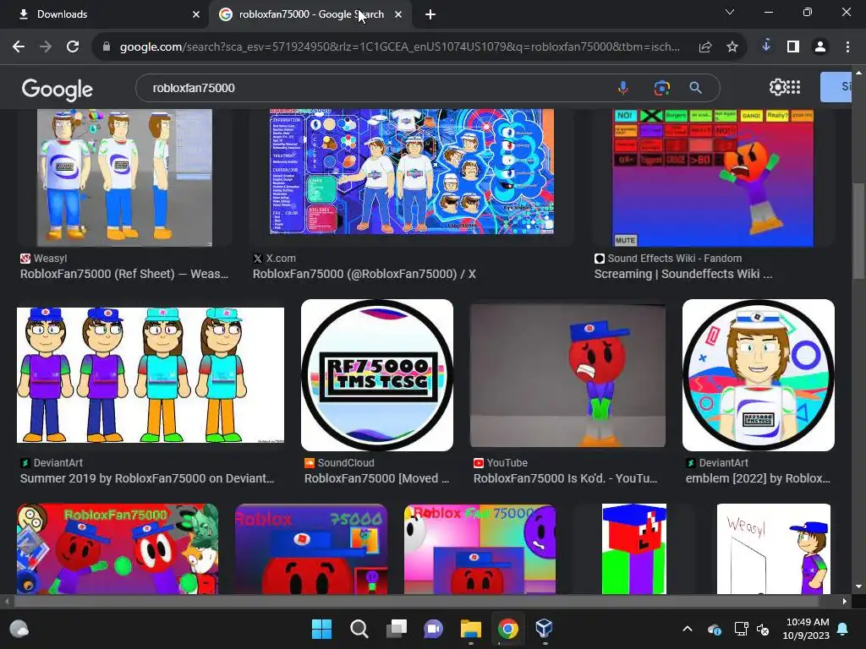
Task: Open a new browser tab
Action: 430,14
